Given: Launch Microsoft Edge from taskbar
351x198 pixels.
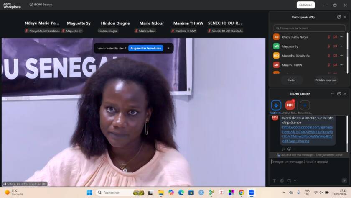Looking at the screenshot, I should click(181, 193).
